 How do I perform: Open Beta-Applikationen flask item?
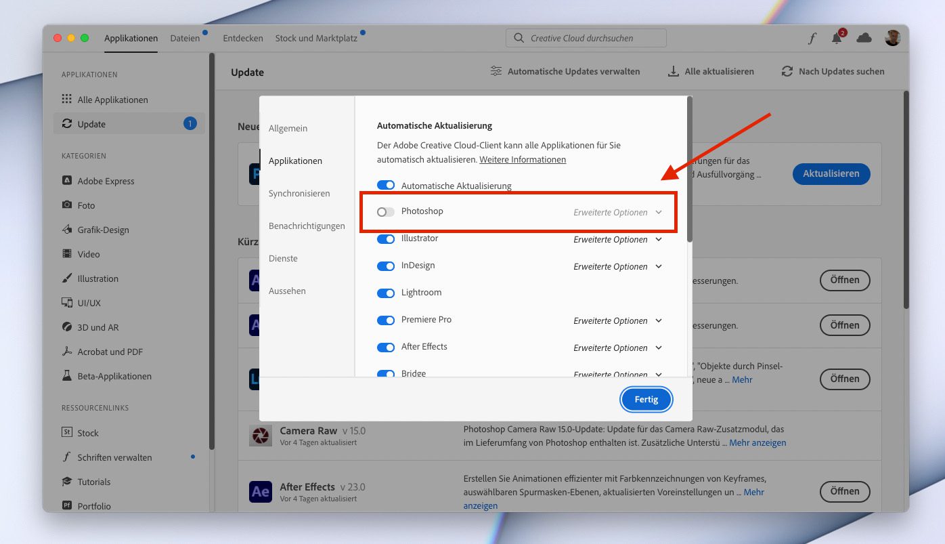[x=114, y=376]
